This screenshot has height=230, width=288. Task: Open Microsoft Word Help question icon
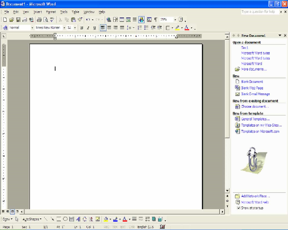click(181, 20)
